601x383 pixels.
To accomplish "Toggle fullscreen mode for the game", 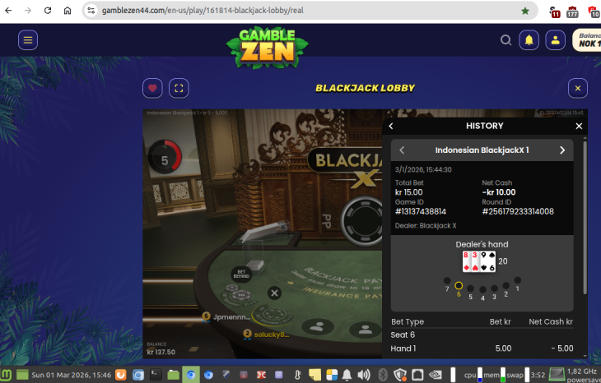I will (179, 88).
